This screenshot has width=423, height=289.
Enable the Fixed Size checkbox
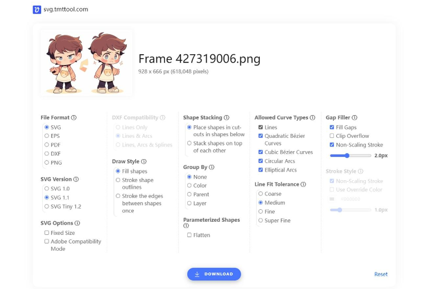pos(47,233)
